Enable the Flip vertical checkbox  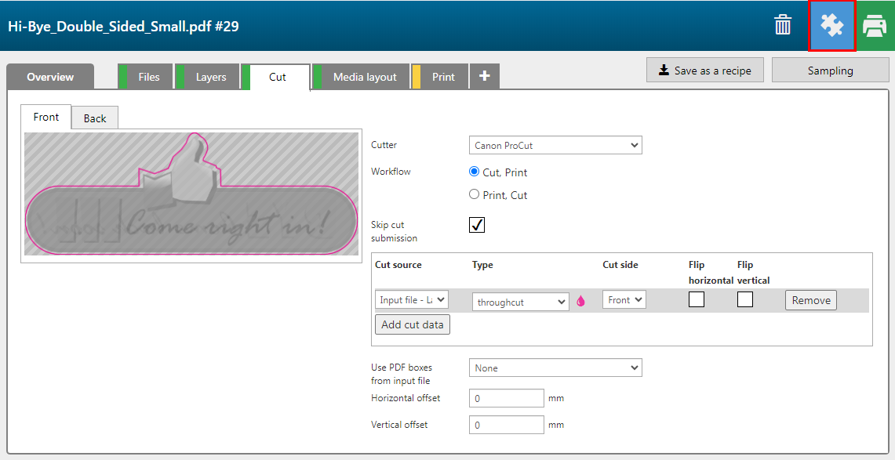click(744, 299)
